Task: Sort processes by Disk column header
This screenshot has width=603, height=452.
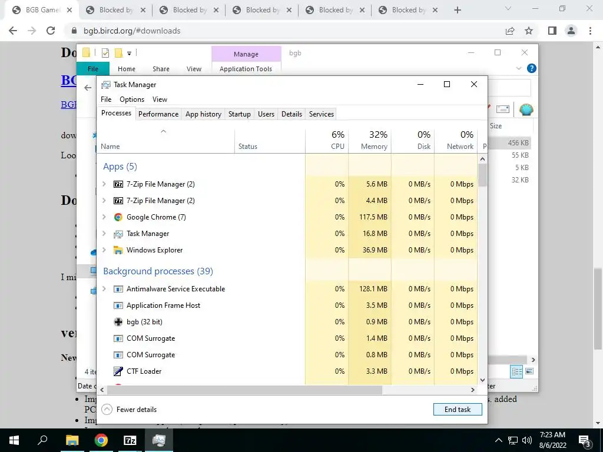Action: point(413,140)
